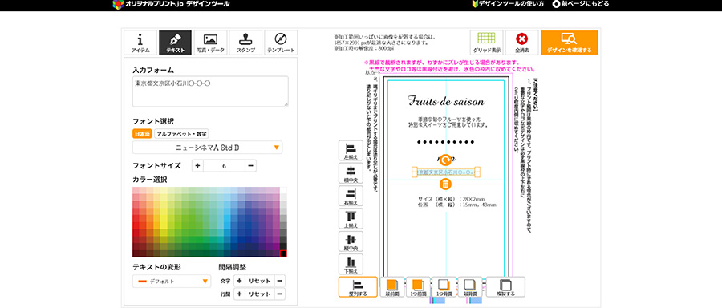Screen dimensions: 722x308
Task: Toggle グリッド表示 grid view
Action: click(x=487, y=43)
